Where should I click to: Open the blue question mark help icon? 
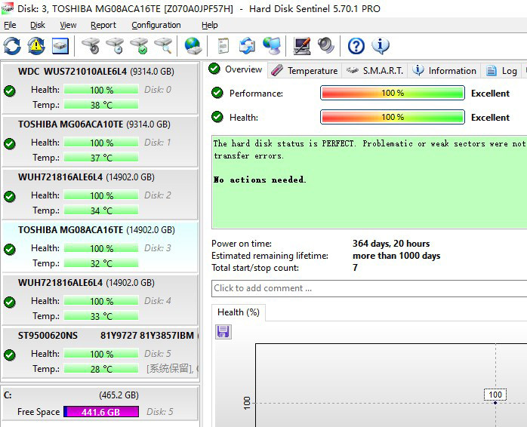(356, 46)
